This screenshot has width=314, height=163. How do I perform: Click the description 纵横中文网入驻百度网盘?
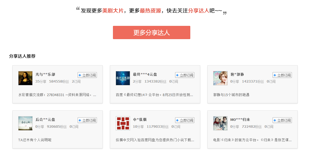pyautogui.click(x=155, y=140)
